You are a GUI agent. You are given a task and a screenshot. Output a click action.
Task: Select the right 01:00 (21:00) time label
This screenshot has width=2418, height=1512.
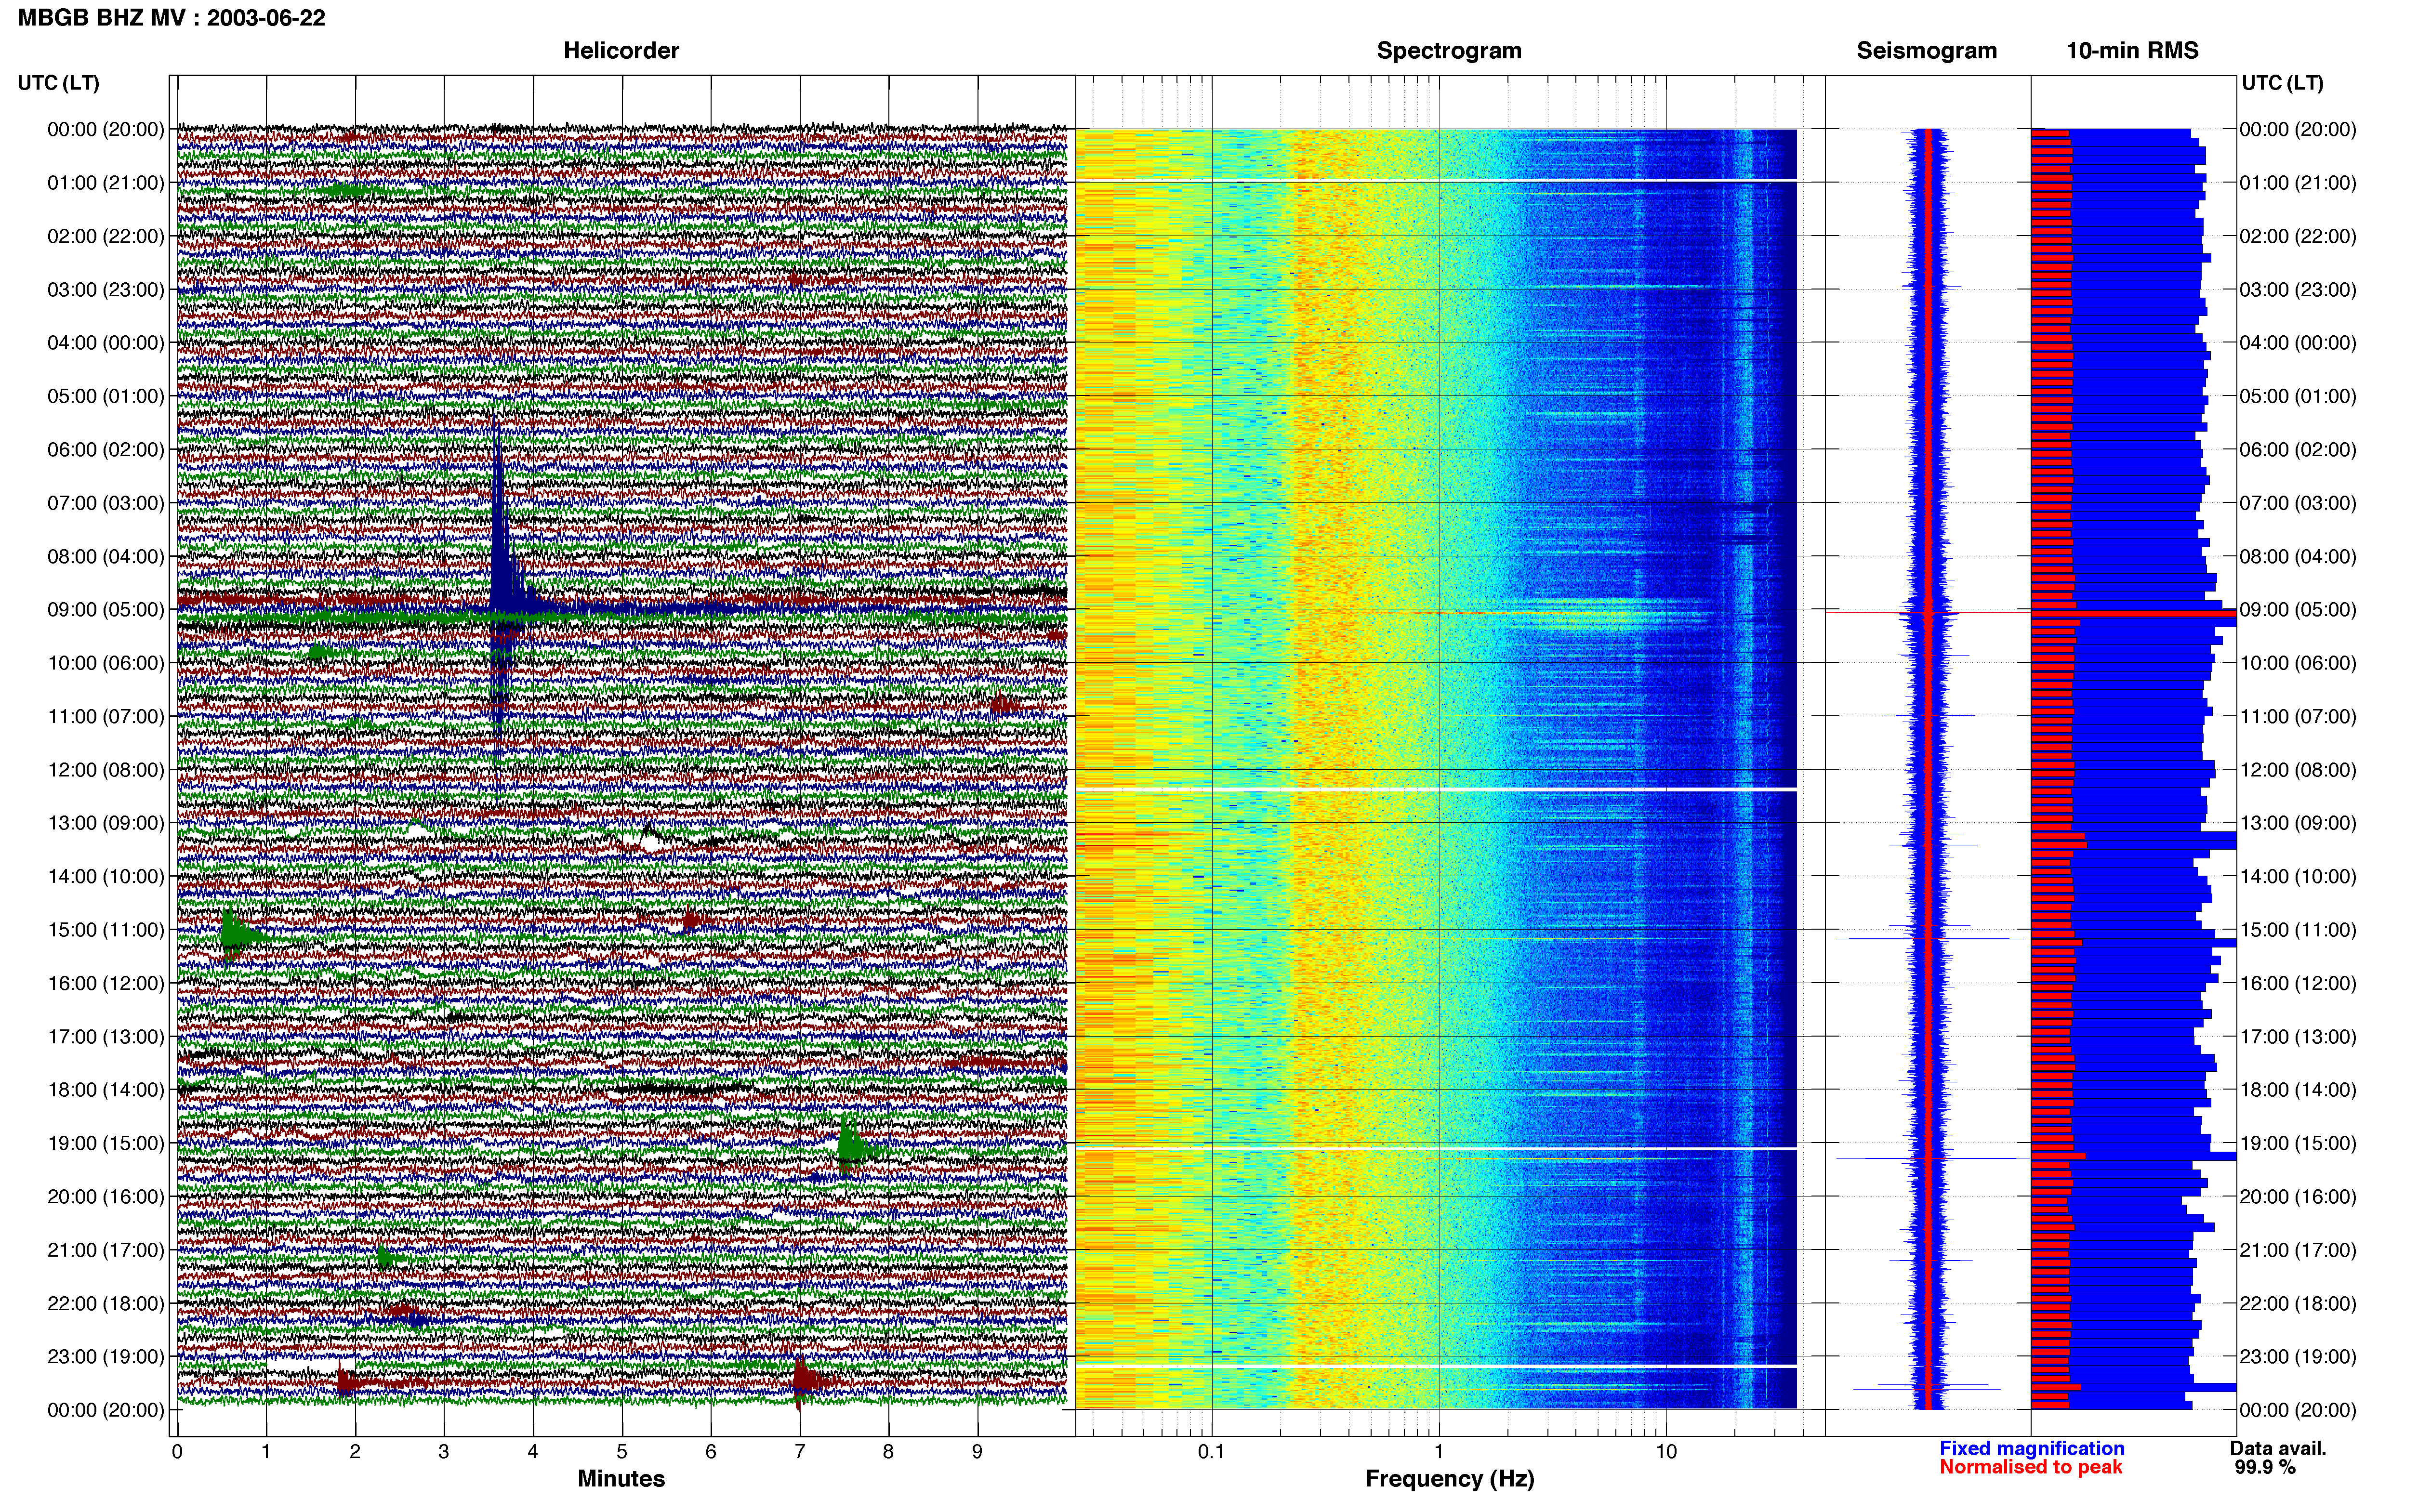pos(2298,182)
